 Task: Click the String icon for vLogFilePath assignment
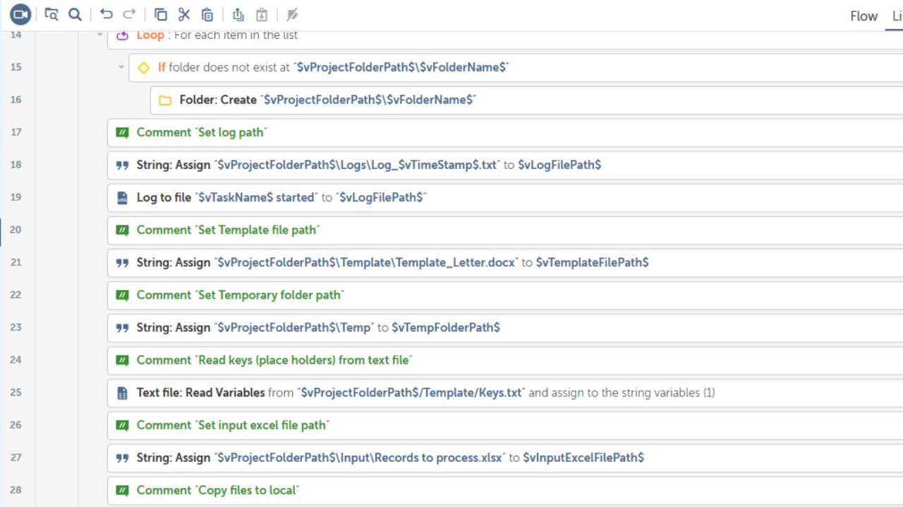(x=122, y=165)
